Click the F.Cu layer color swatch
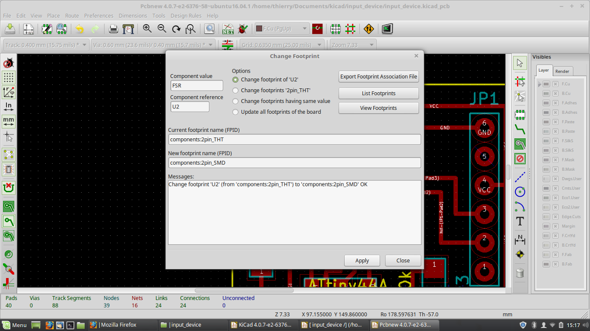This screenshot has width=590, height=331. (x=546, y=84)
